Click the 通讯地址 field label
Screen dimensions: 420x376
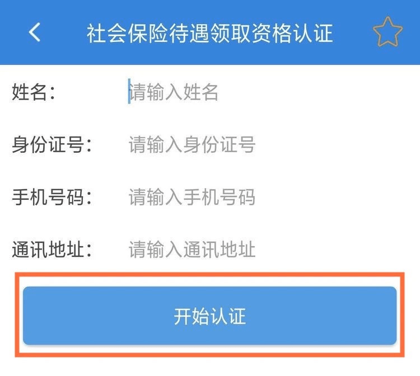point(52,250)
